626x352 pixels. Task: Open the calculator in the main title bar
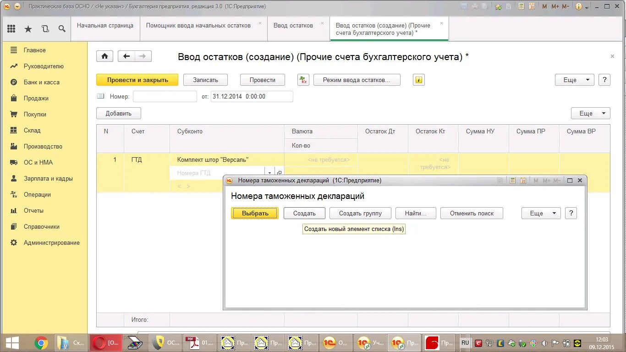point(521,6)
